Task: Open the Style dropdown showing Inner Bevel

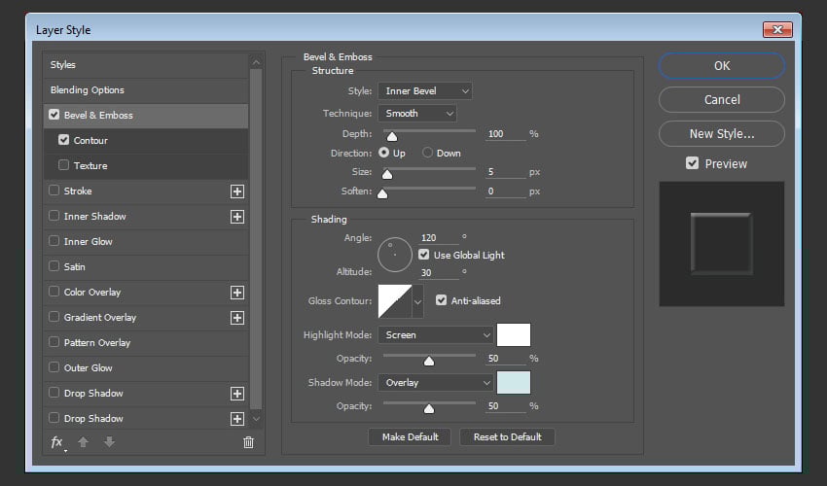Action: tap(424, 91)
